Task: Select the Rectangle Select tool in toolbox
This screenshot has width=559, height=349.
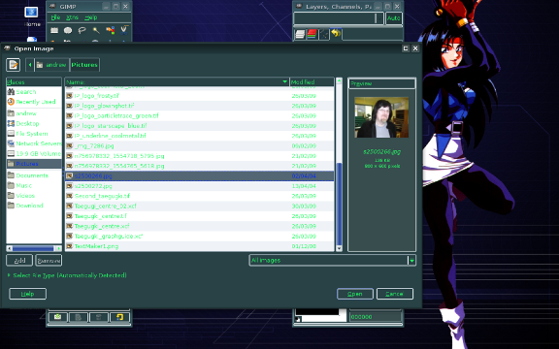Action: pyautogui.click(x=54, y=30)
